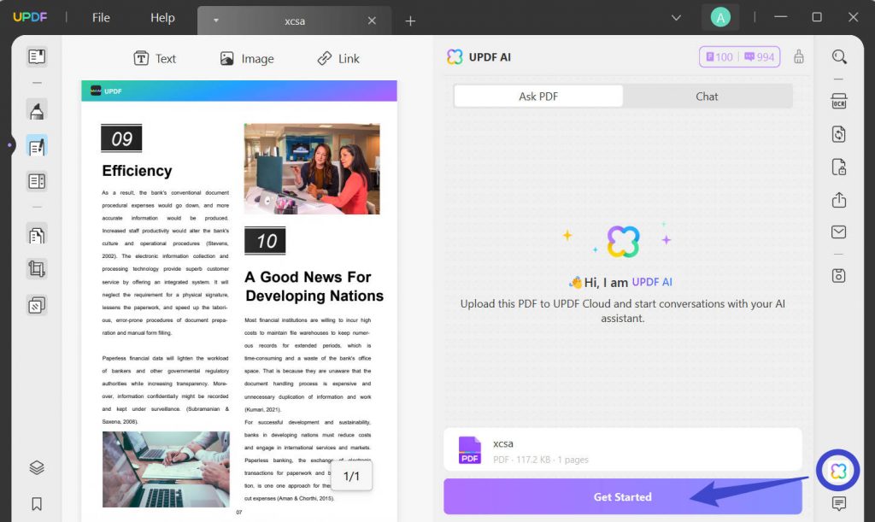Open the email sharing option

coord(838,232)
